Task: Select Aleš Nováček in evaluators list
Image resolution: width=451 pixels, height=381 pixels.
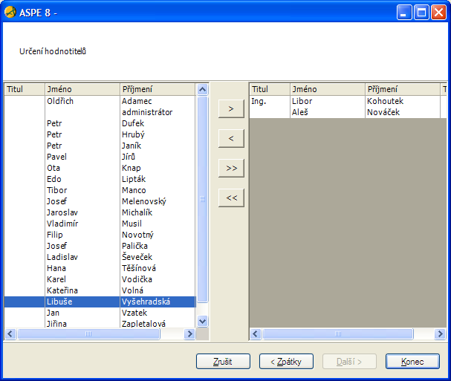Action: point(348,112)
